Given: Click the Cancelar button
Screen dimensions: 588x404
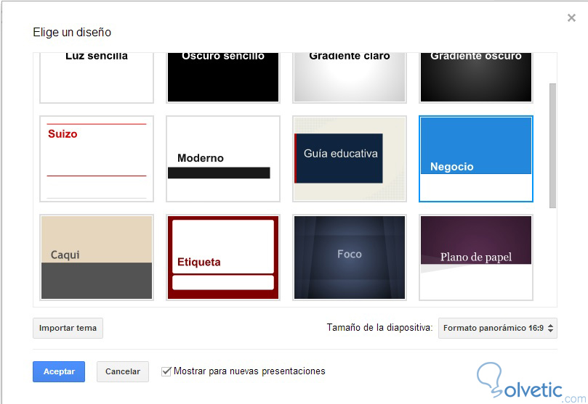Looking at the screenshot, I should tap(123, 371).
